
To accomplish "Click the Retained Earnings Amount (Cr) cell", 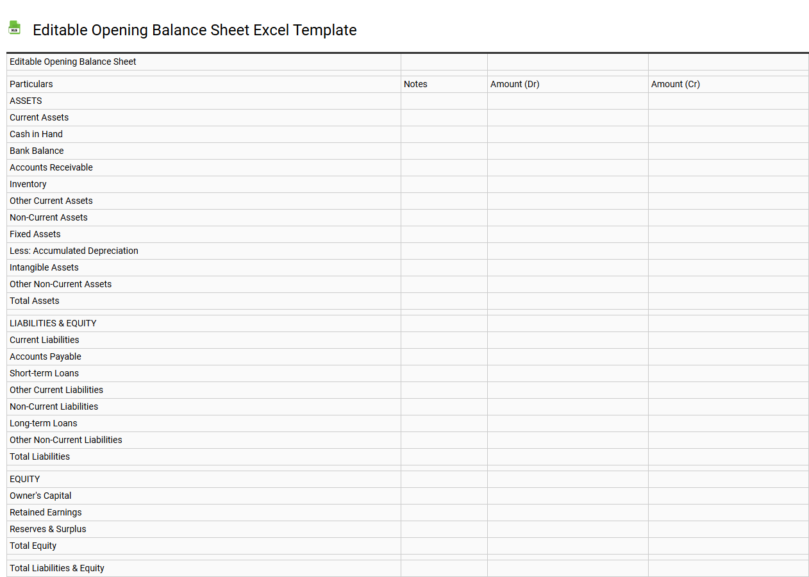I will click(x=728, y=512).
